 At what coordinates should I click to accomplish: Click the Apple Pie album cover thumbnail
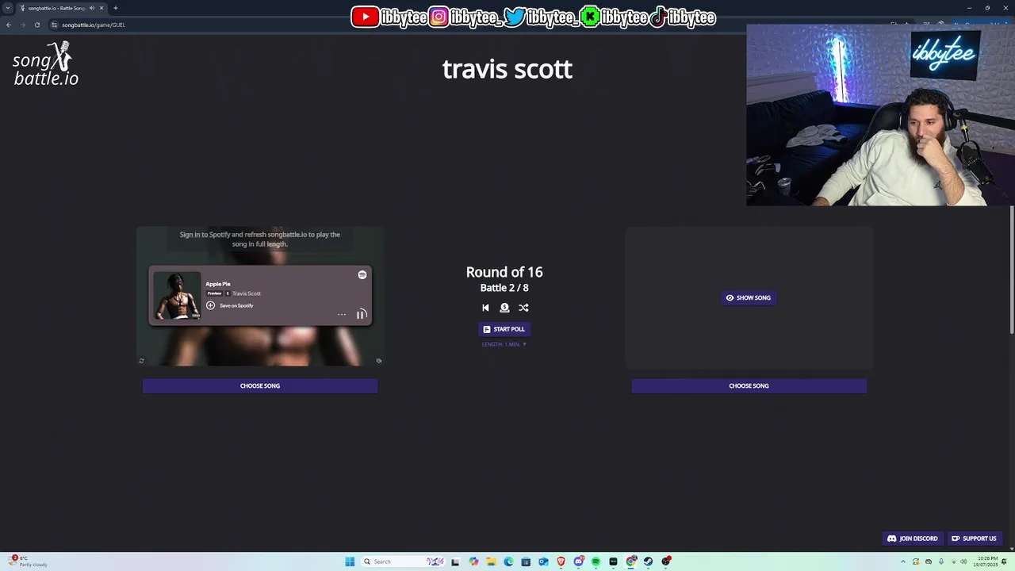pos(177,295)
